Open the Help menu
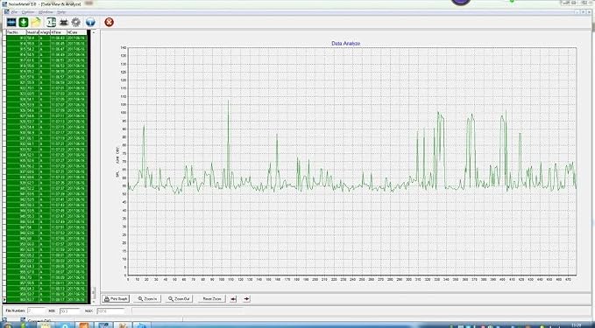Image resolution: width=595 pixels, height=328 pixels. (61, 12)
